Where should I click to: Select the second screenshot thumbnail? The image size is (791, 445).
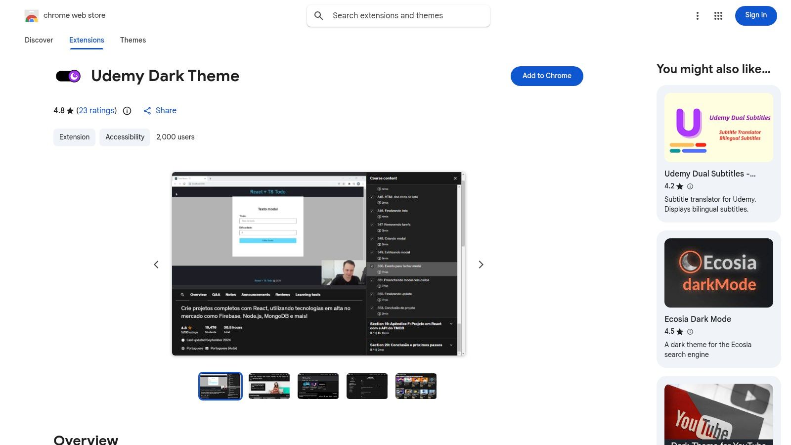pyautogui.click(x=269, y=386)
